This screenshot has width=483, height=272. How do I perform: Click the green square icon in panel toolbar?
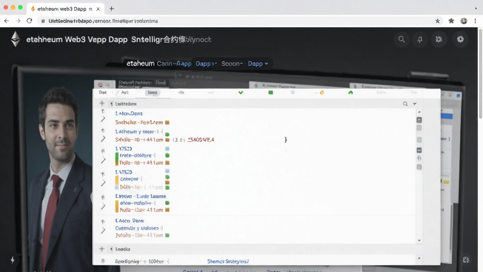click(x=270, y=93)
